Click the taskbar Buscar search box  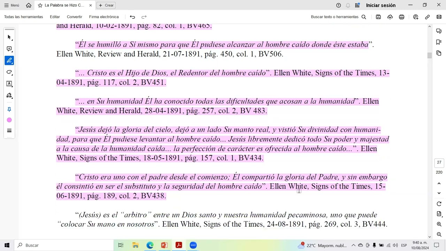64,245
